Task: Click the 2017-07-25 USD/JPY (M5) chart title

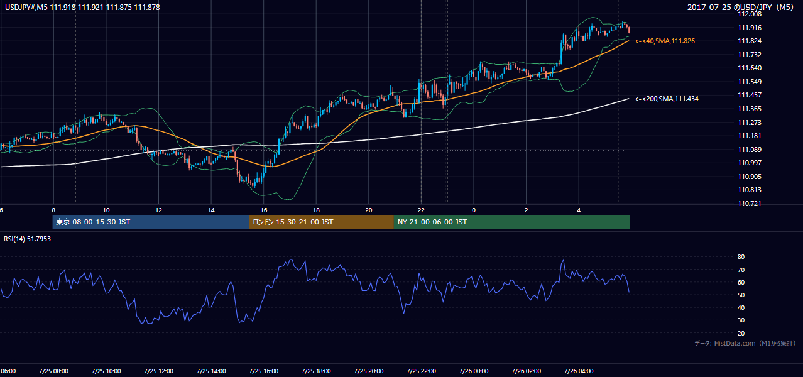Action: (x=741, y=8)
